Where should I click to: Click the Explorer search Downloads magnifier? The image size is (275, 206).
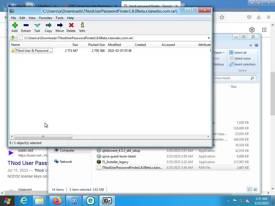pos(252,78)
